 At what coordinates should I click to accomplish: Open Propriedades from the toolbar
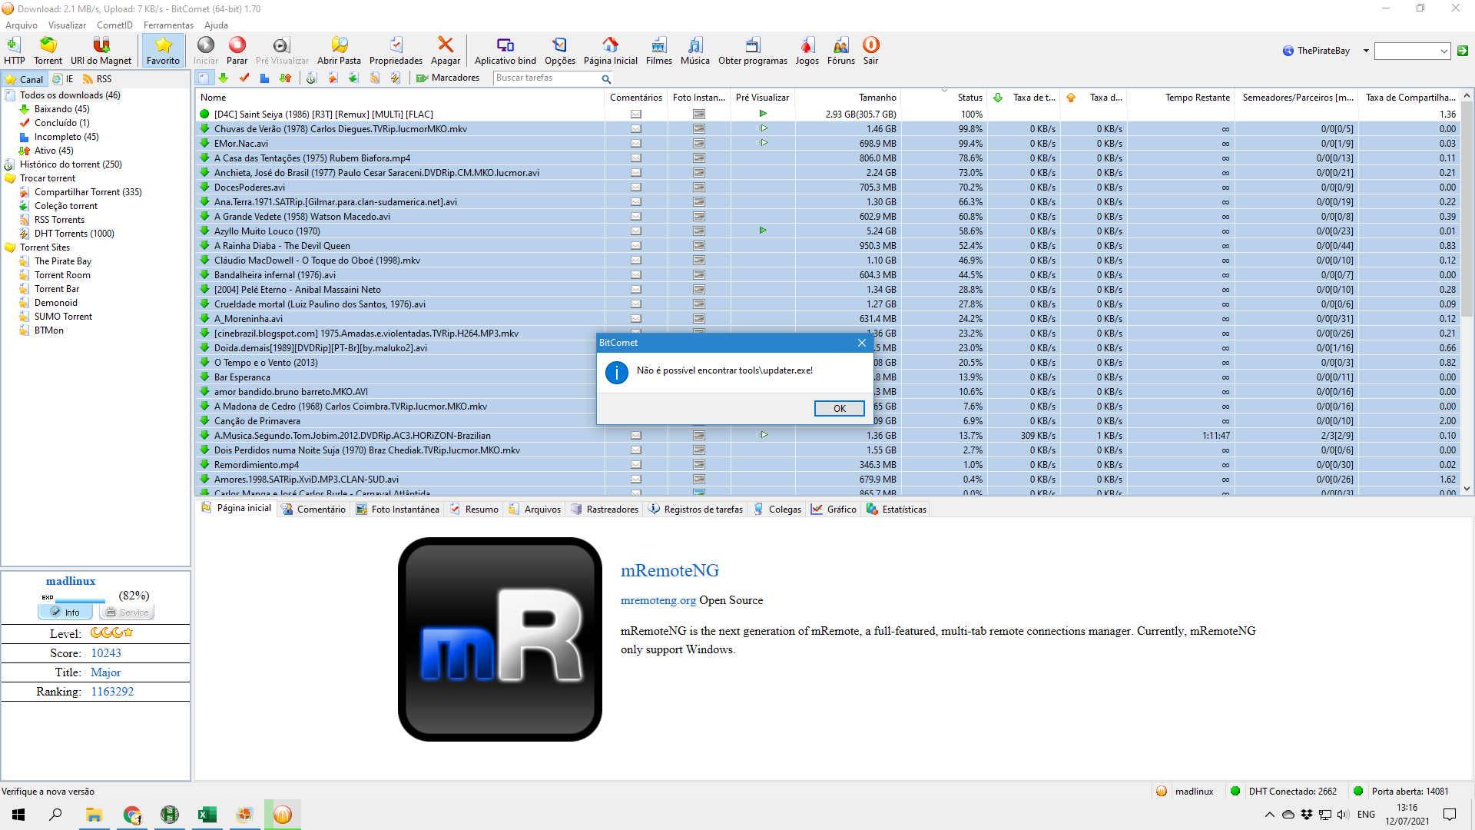[396, 45]
